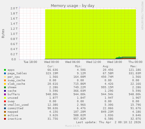Click the mapped brown legend swatch
The image size is (145, 129).
(x=5, y=112)
